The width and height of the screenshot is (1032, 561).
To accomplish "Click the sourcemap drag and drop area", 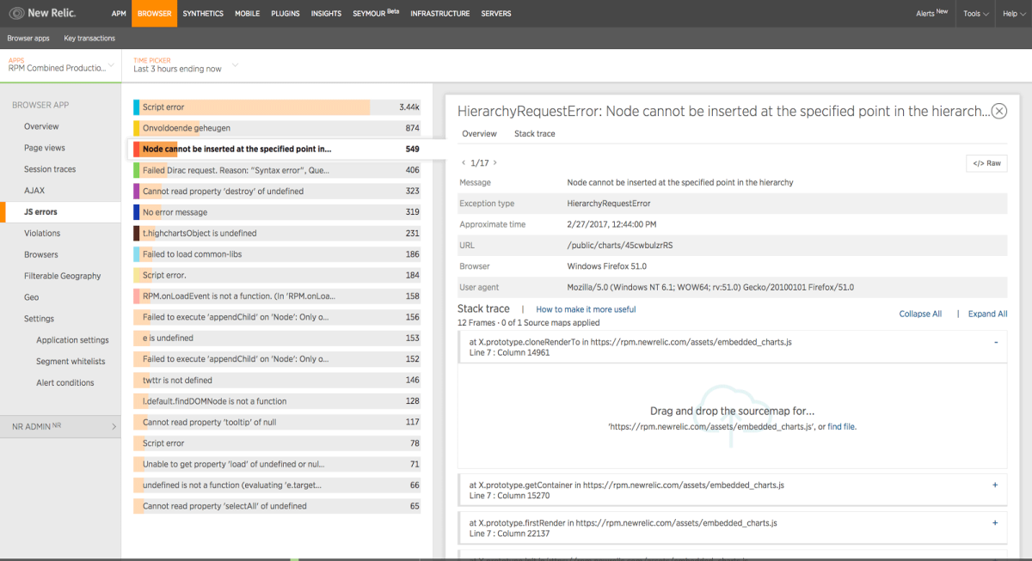I will (733, 417).
